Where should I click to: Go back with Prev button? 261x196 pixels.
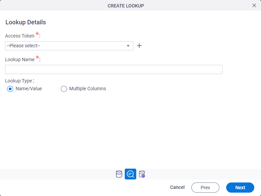[x=205, y=188]
